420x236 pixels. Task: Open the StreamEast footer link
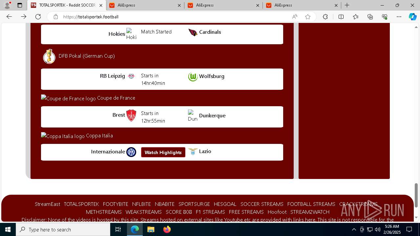(x=48, y=204)
